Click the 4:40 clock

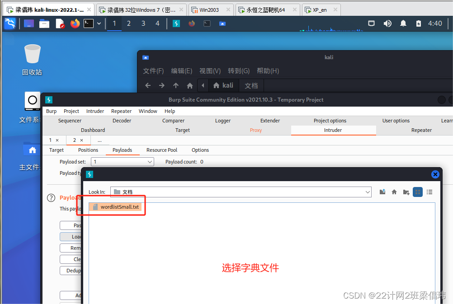(x=435, y=23)
